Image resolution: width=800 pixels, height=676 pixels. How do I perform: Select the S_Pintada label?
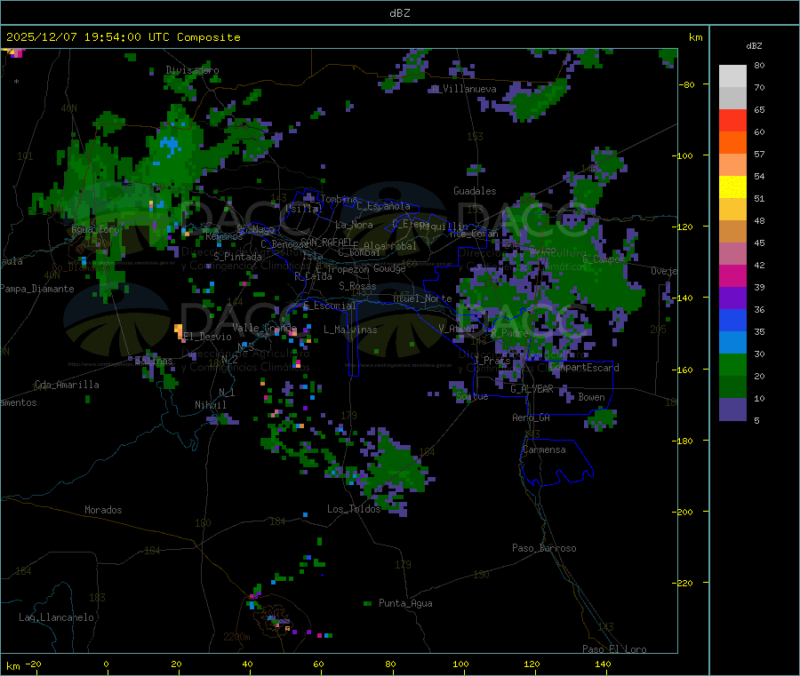[x=237, y=257]
